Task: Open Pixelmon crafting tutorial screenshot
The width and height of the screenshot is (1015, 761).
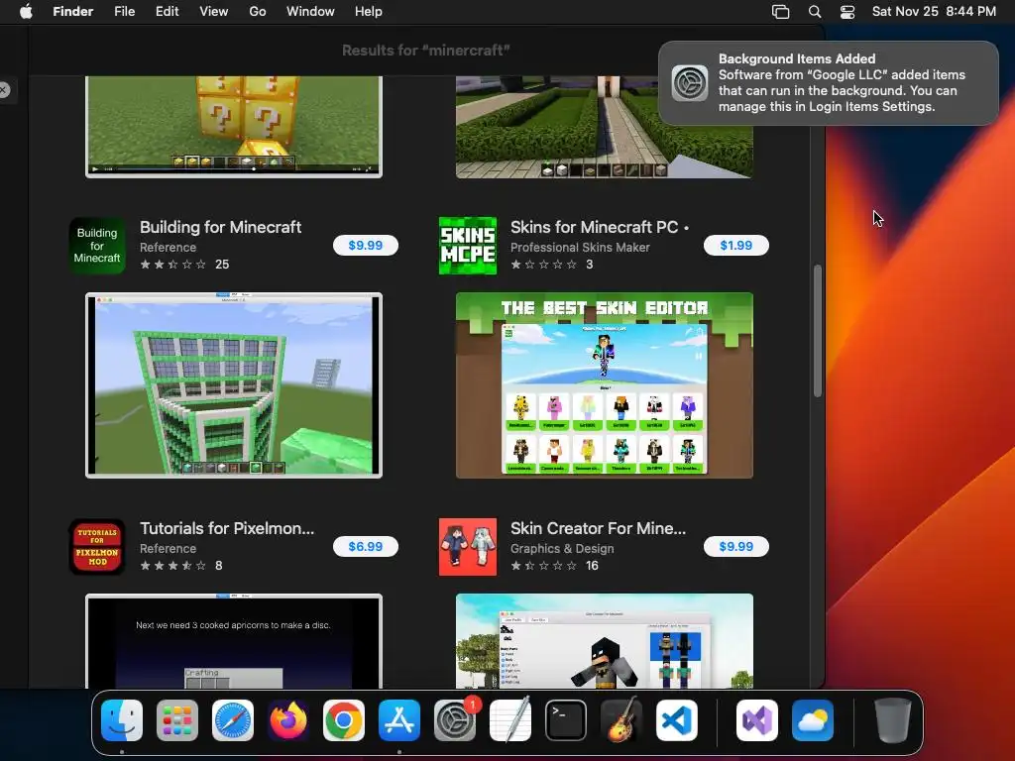Action: 234,641
